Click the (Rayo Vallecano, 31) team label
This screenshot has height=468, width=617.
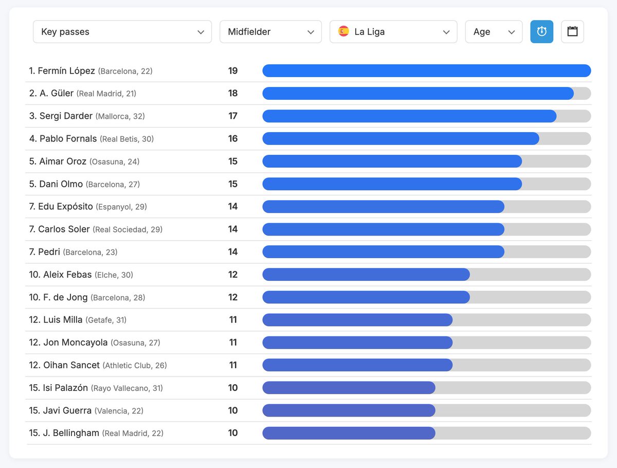click(x=127, y=388)
